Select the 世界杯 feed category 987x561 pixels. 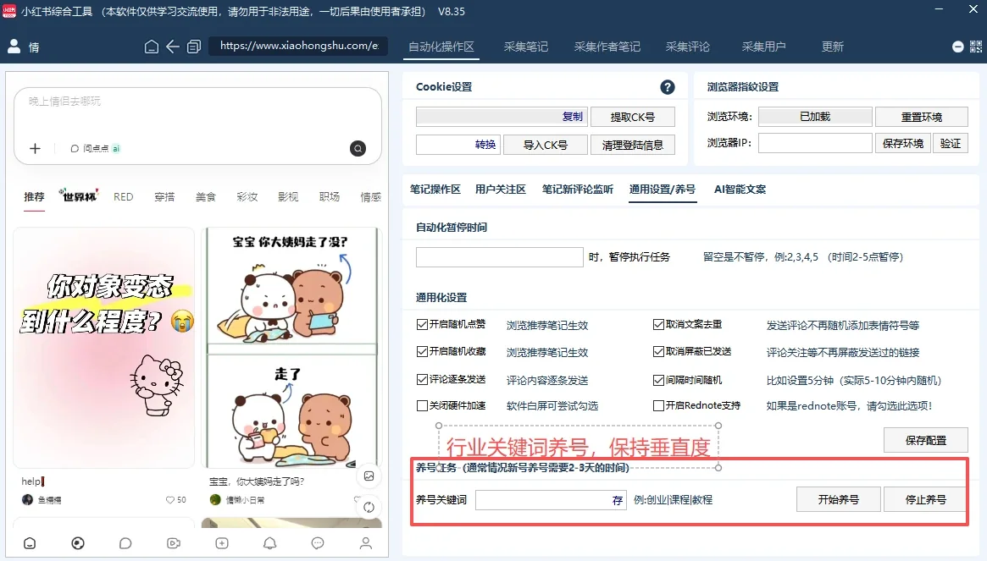pos(79,196)
